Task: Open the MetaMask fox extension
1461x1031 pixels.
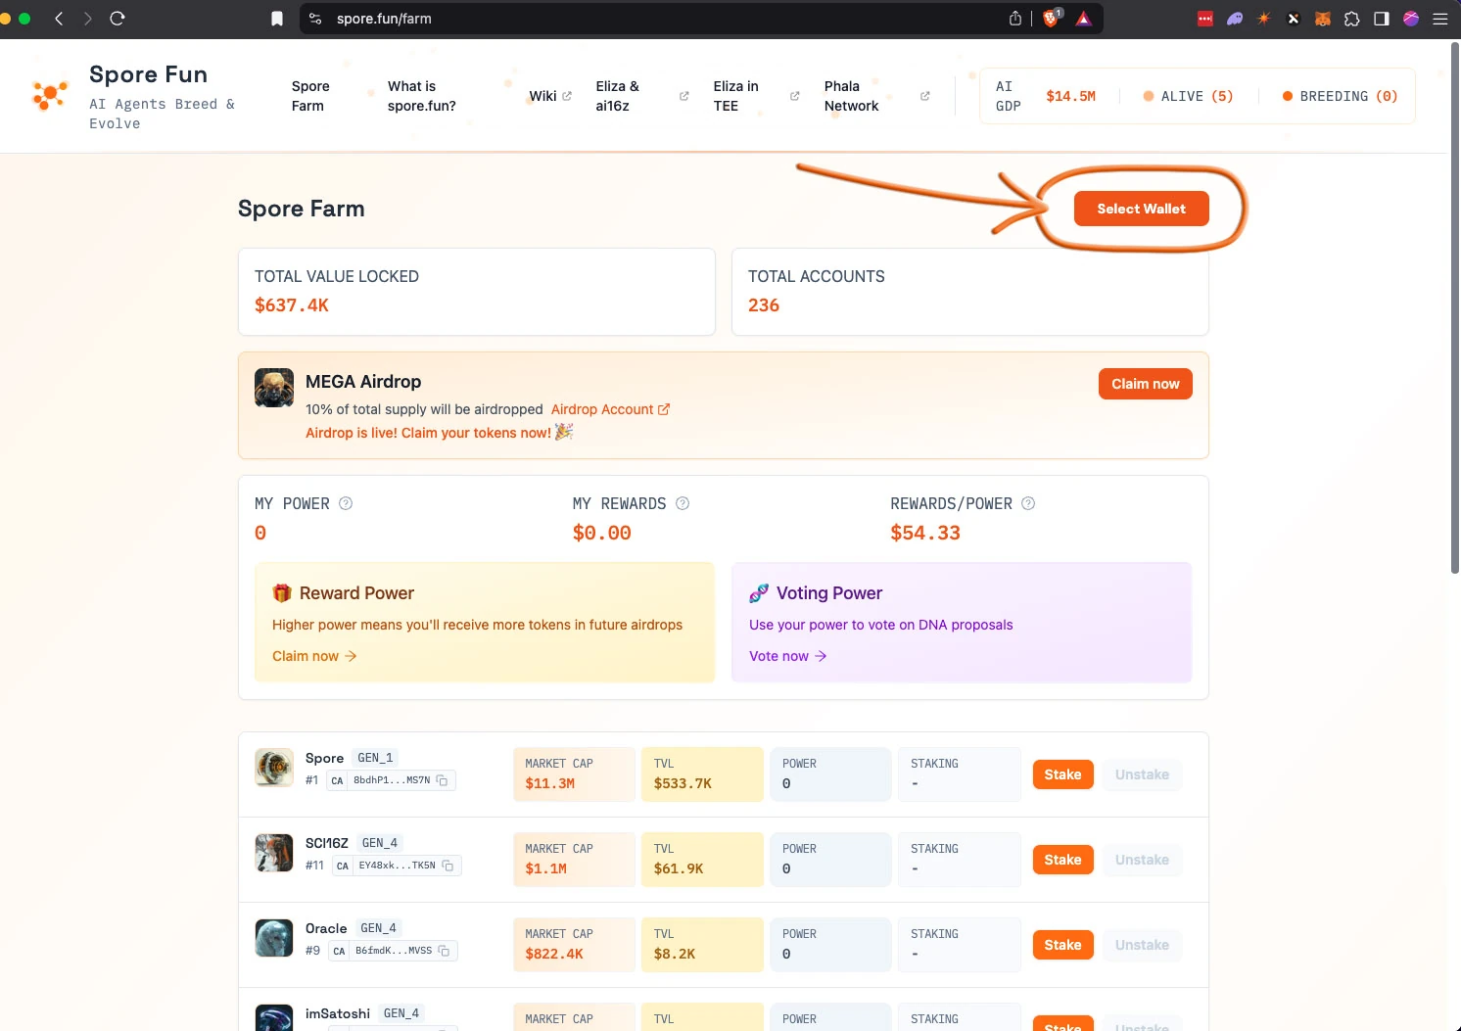Action: coord(1323,19)
